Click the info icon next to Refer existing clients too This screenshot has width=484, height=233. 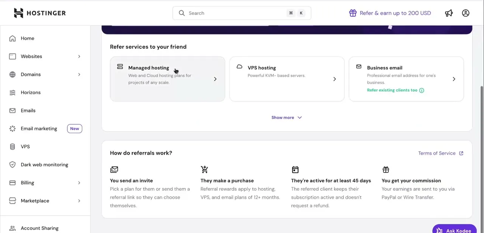point(422,90)
